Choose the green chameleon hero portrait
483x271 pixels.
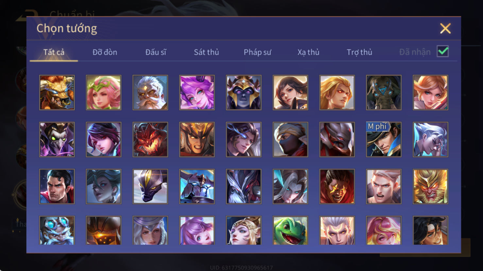290,231
